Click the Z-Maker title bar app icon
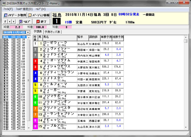 coord(4,3)
